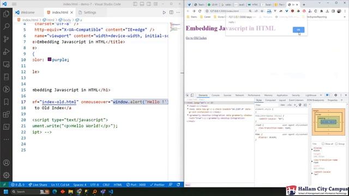Toggle the browser side panel
Screen dimensions: 349x196
point(333,11)
